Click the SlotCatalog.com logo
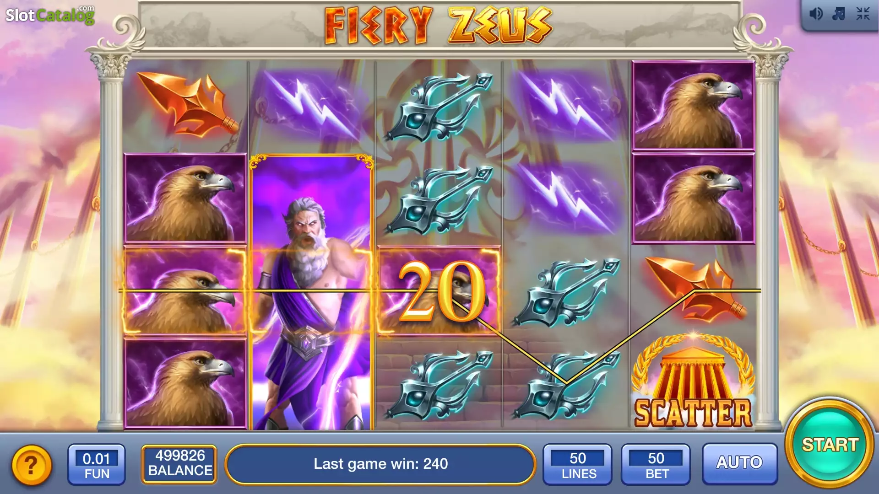The width and height of the screenshot is (879, 494). tap(50, 15)
